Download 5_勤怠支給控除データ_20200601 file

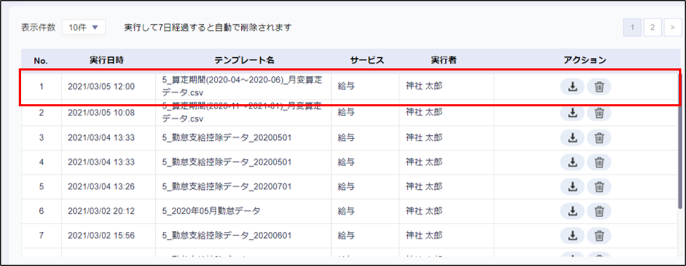[x=572, y=236]
